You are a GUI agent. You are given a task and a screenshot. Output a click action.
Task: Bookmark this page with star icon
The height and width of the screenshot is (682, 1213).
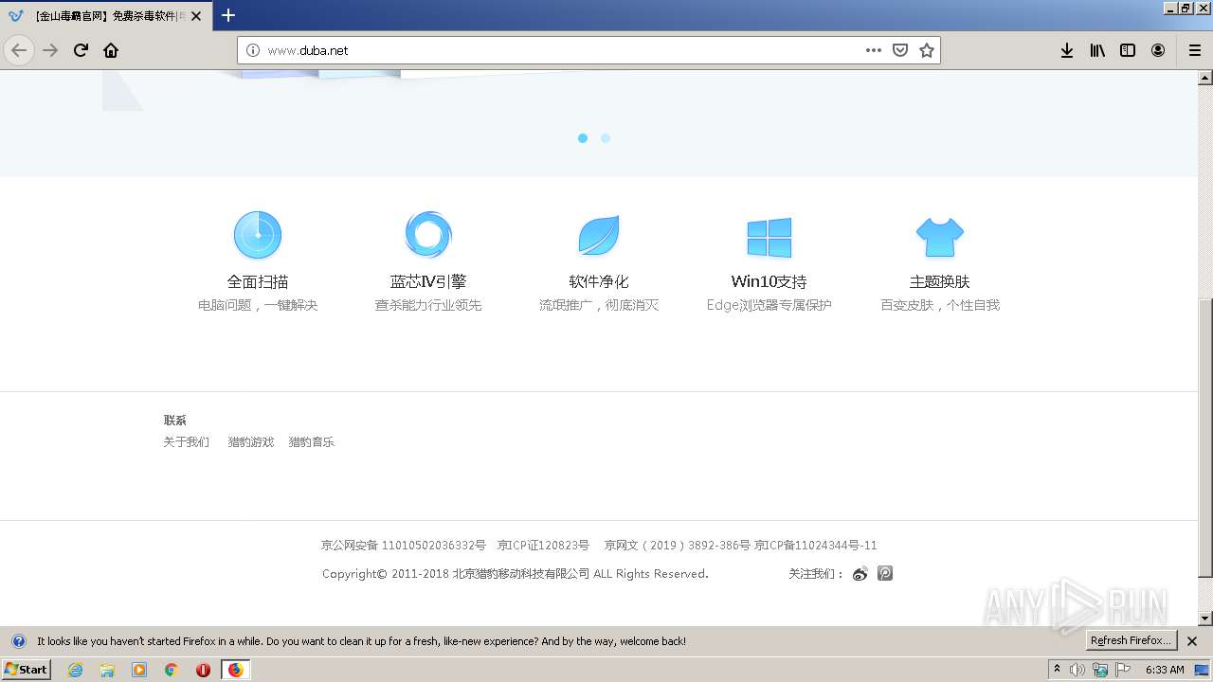click(927, 50)
